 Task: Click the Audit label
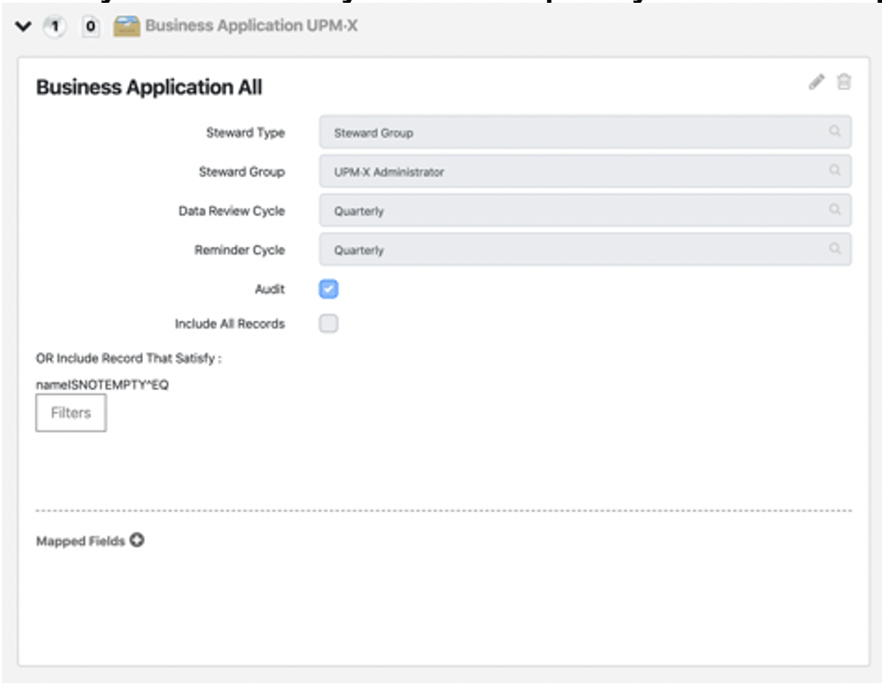coord(270,289)
